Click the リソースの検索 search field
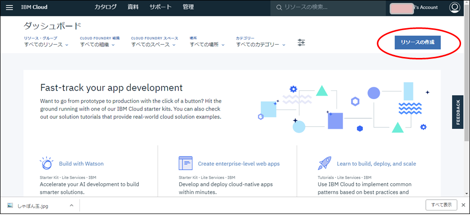This screenshot has width=470, height=215. 328,7
